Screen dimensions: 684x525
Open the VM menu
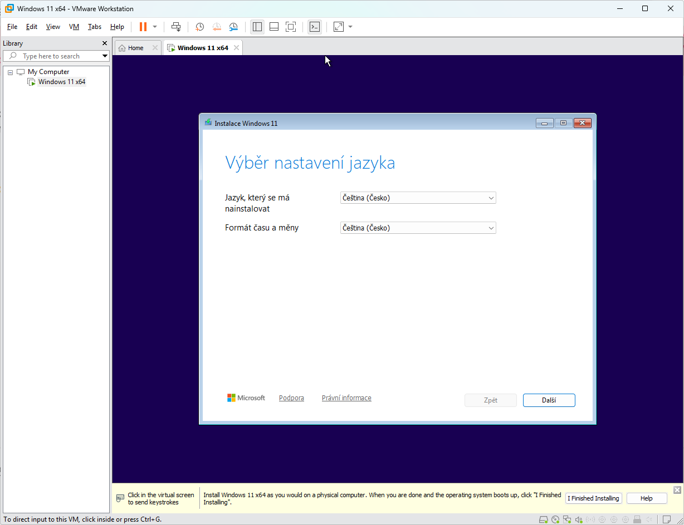coord(74,26)
